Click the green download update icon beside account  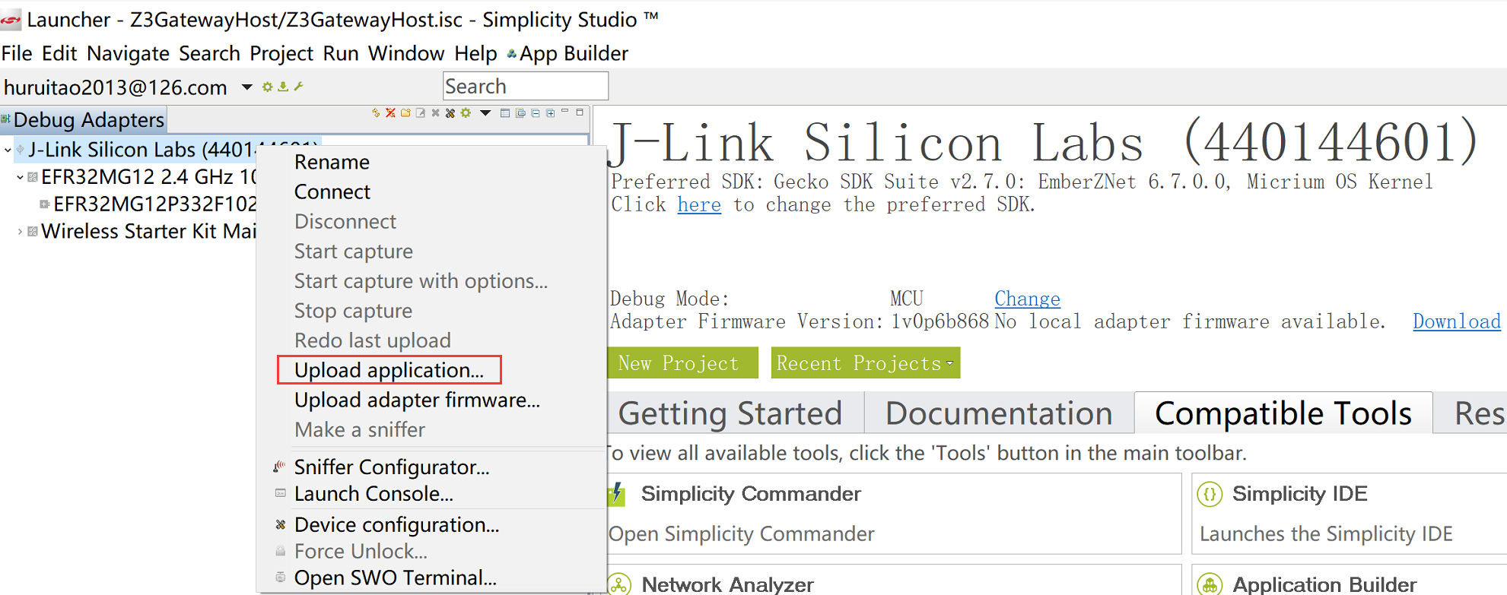[283, 87]
